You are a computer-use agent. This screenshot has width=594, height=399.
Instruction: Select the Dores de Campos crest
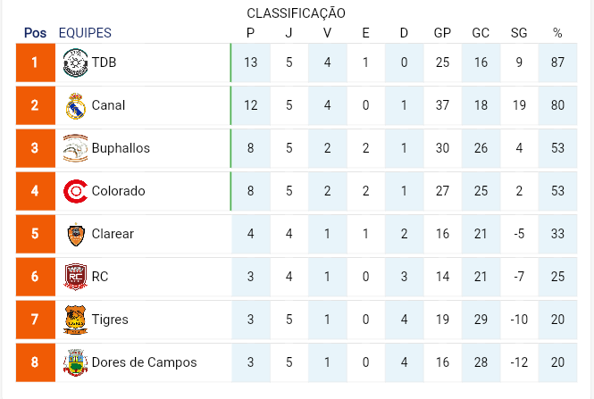point(75,362)
